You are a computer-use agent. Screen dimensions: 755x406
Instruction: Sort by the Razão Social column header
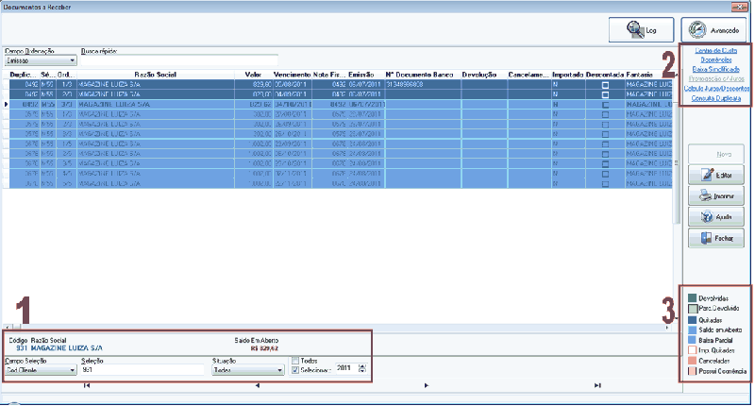[x=155, y=75]
